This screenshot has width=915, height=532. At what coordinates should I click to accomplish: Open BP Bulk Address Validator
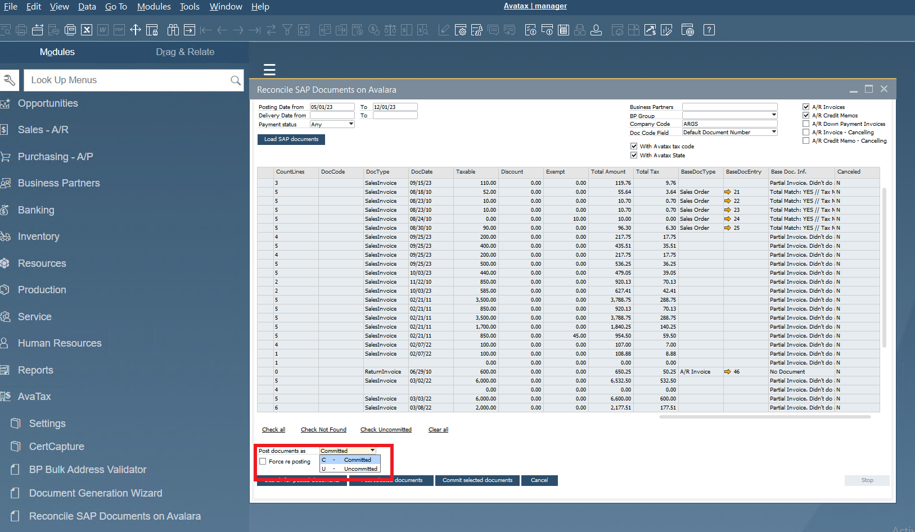tap(87, 470)
